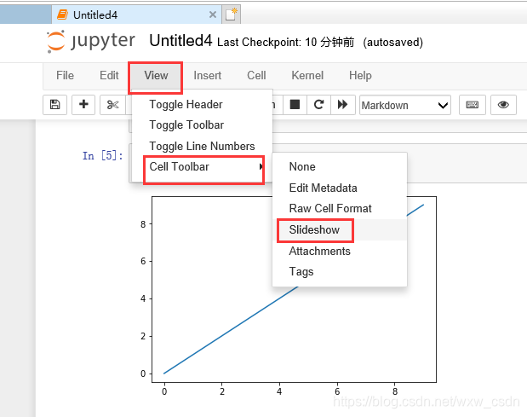Choose Toggle Line Numbers
The width and height of the screenshot is (527, 417).
click(x=202, y=146)
